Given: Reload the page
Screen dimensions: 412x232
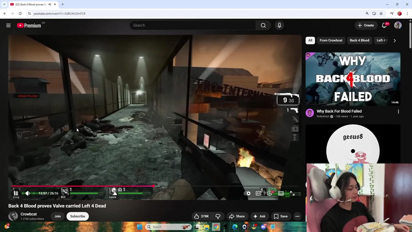Looking at the screenshot, I should tap(20, 14).
